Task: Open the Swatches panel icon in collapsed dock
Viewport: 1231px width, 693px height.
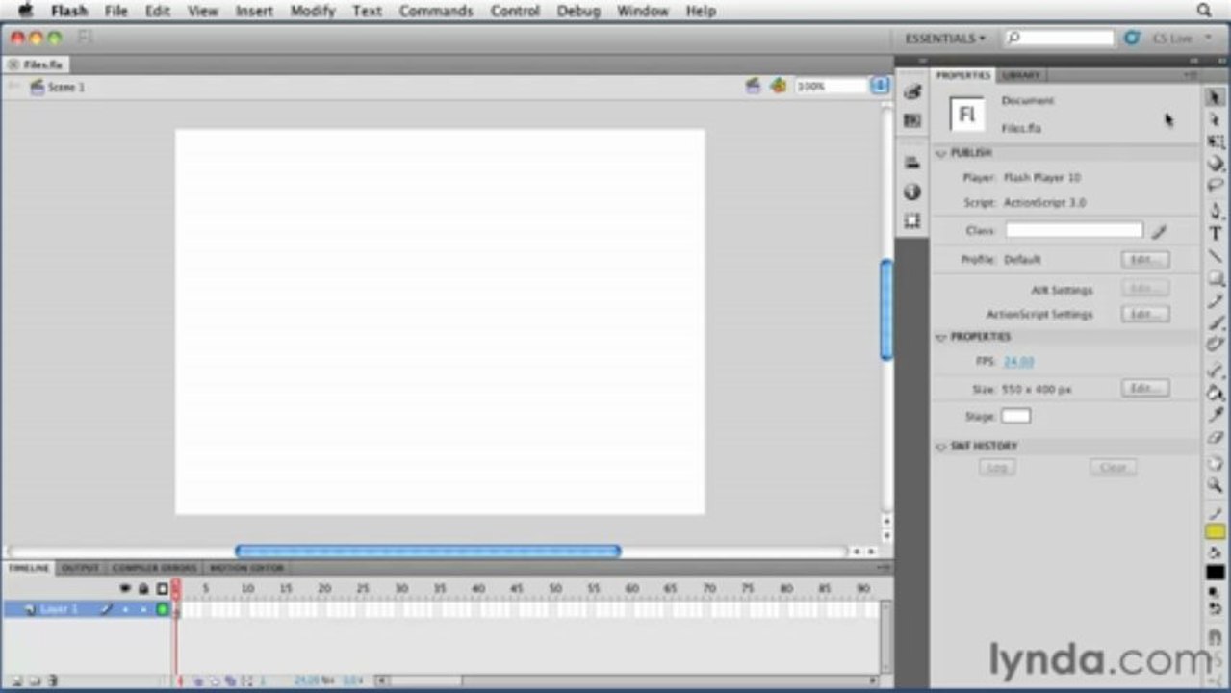Action: pos(912,120)
